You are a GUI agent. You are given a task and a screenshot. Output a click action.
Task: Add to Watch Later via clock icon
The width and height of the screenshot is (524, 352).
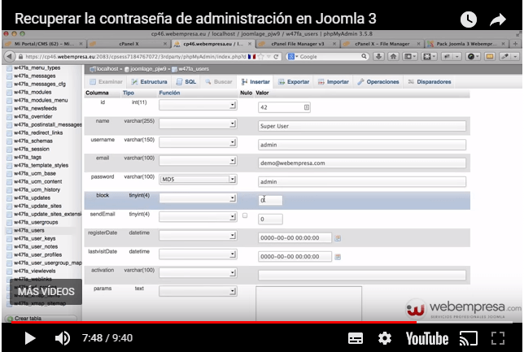pos(469,20)
